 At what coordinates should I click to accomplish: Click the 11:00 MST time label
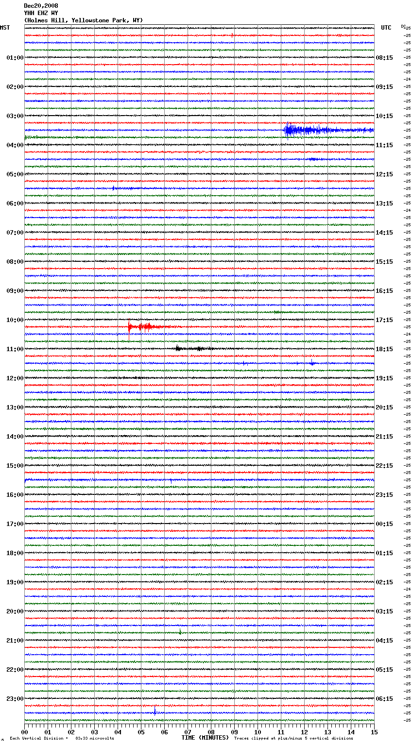15,349
